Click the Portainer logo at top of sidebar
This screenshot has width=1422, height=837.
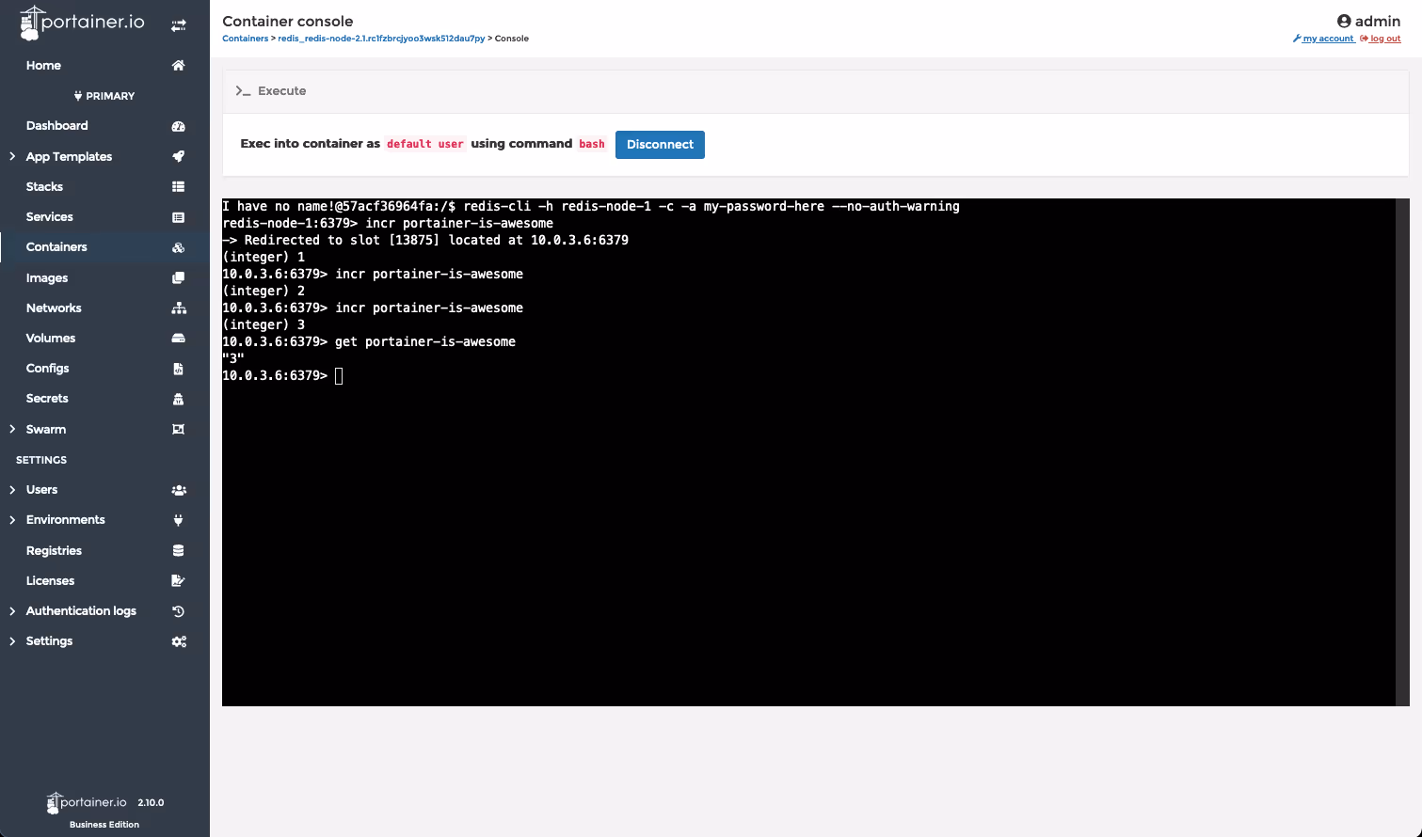(x=83, y=23)
